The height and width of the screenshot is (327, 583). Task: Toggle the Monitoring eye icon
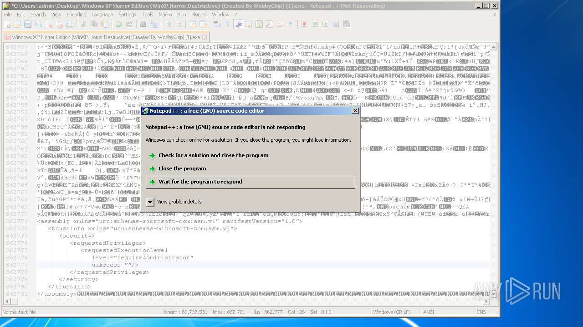pyautogui.click(x=291, y=24)
